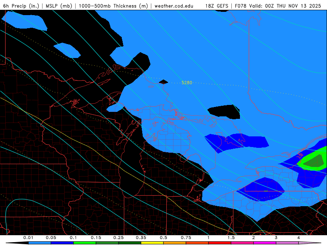
Task: Click the red 1–1.5 legend swatch
Action: (x=220, y=243)
